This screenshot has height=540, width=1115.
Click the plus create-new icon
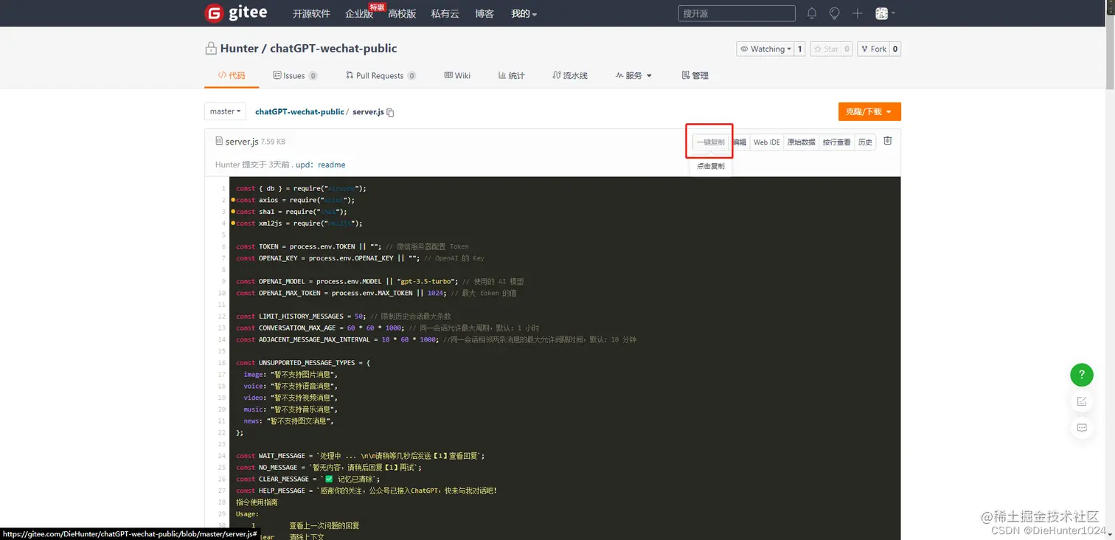[857, 13]
